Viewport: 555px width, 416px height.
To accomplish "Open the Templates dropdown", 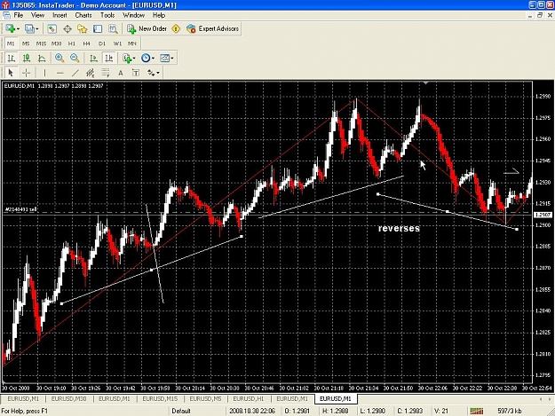I will tap(167, 58).
